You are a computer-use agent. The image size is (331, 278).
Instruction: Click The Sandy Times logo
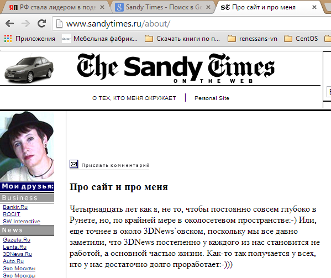coord(176,68)
